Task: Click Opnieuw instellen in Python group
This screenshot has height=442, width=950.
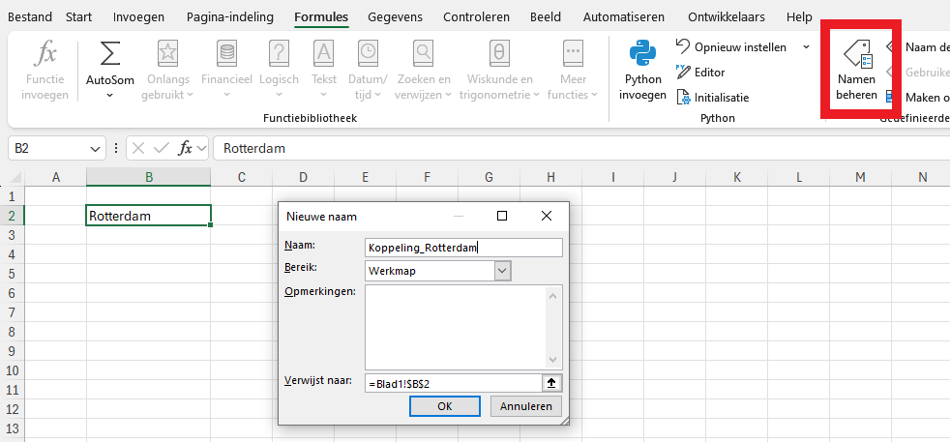Action: tap(731, 47)
